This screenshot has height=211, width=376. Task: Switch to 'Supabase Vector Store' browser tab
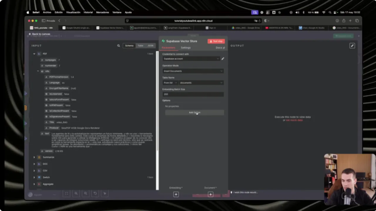(x=110, y=28)
